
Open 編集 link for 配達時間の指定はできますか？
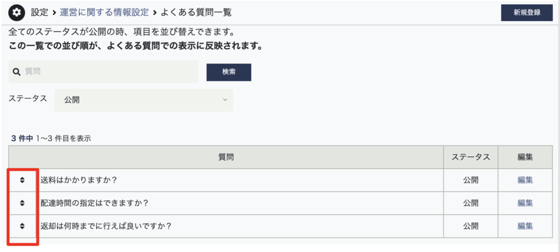point(525,203)
